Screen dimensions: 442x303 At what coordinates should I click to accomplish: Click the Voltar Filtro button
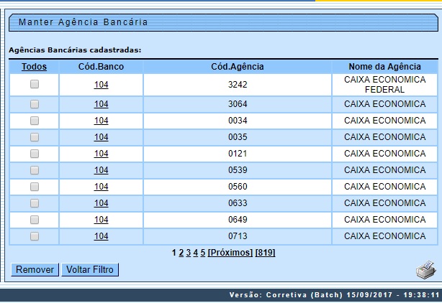(90, 269)
